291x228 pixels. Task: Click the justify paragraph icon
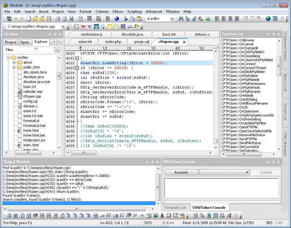[x=237, y=19]
